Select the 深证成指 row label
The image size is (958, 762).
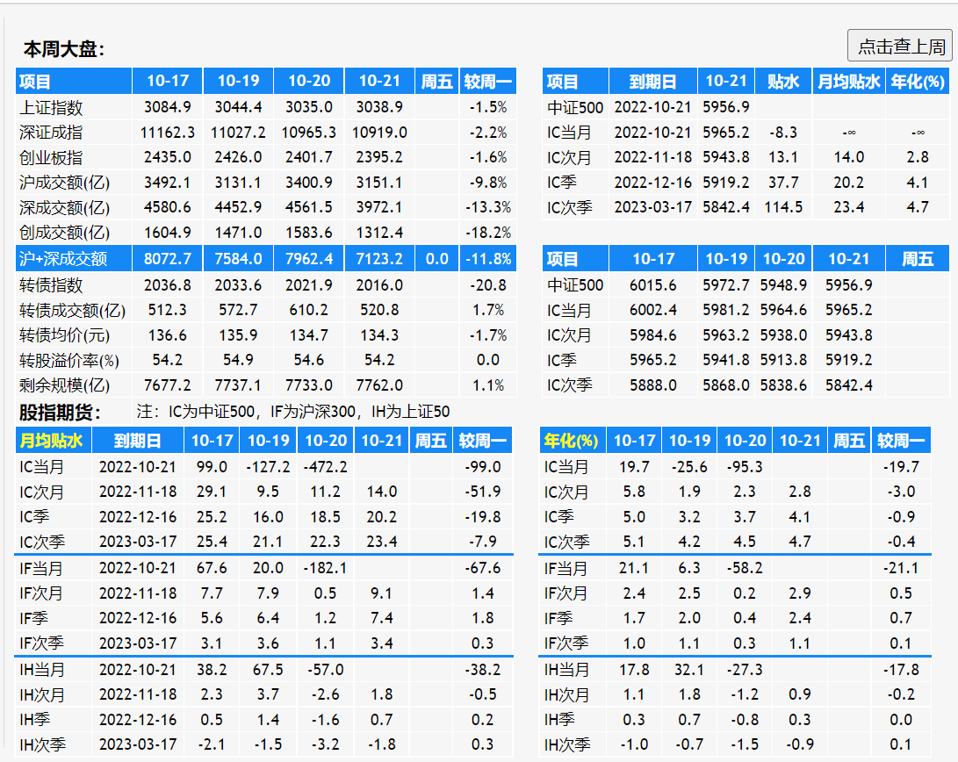[51, 133]
